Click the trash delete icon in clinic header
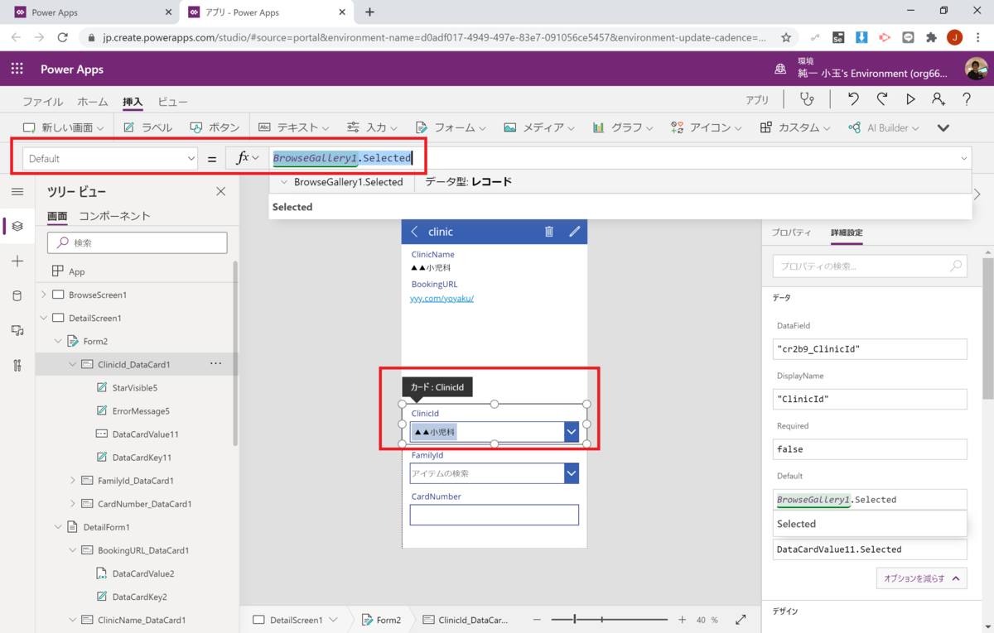Screen dimensions: 994x633 coord(548,232)
